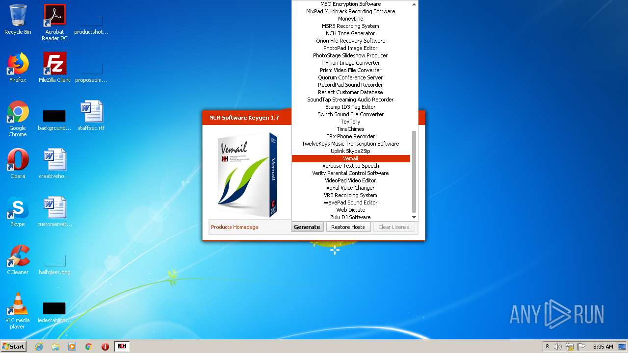Image resolution: width=628 pixels, height=353 pixels.
Task: Open Acrobat Reader DC desktop icon
Action: [x=54, y=23]
